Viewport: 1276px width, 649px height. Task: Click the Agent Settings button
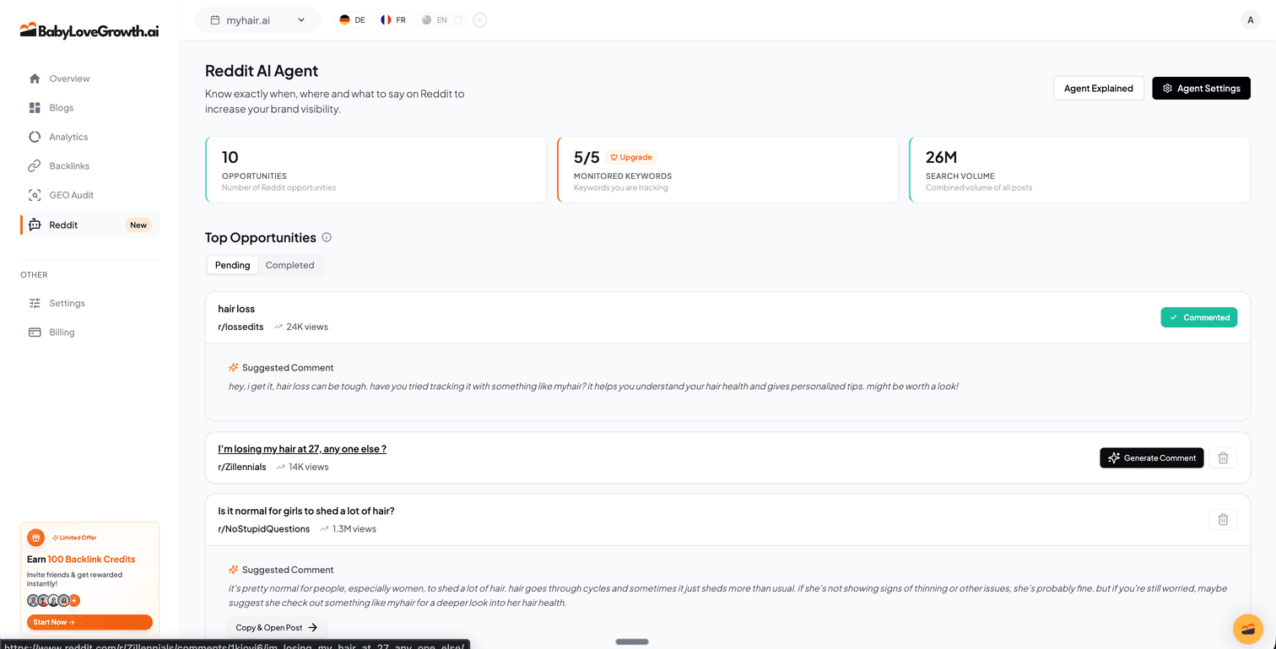click(x=1201, y=88)
